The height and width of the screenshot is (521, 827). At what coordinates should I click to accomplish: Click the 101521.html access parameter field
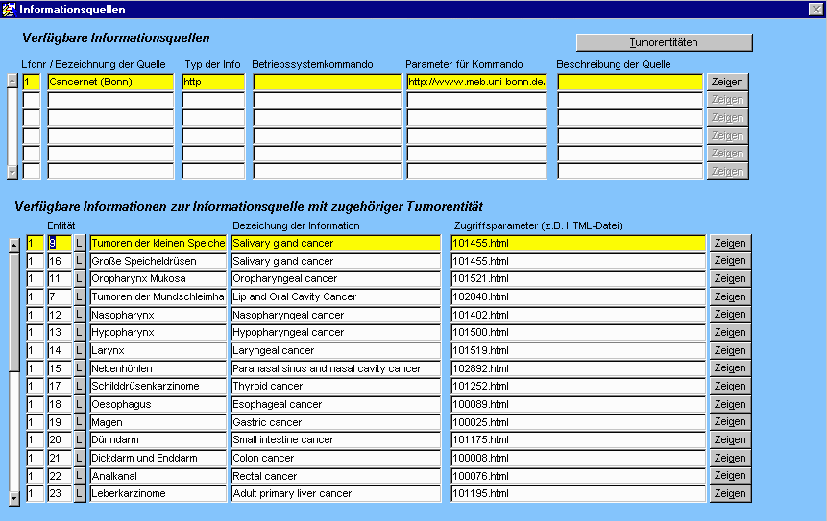tap(578, 279)
